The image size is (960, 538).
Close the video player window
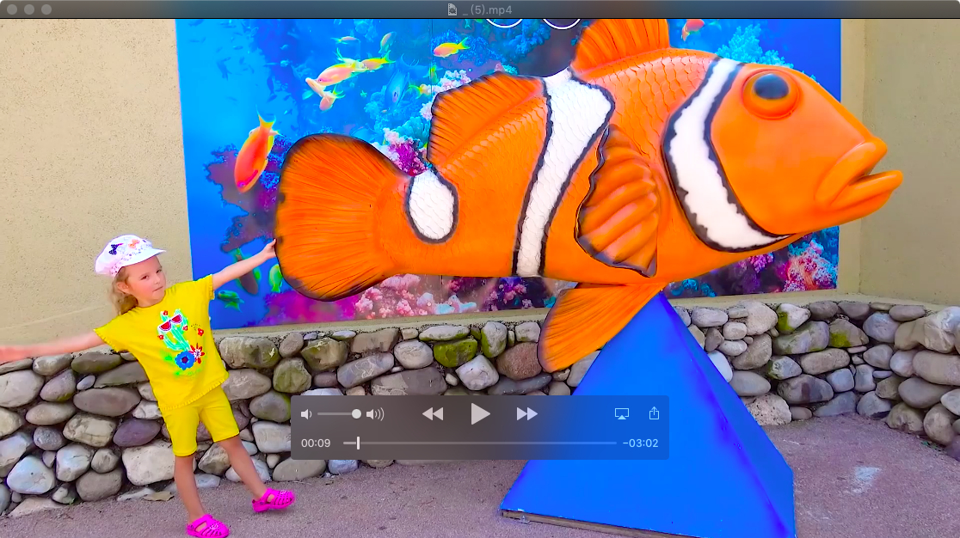click(x=12, y=9)
